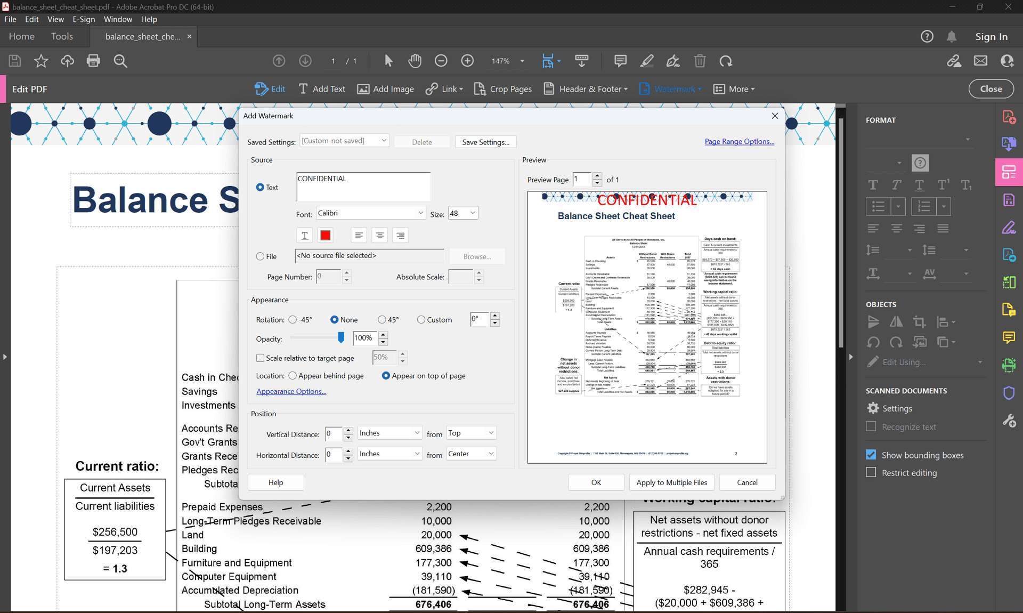Click the bell notifications icon

952,37
